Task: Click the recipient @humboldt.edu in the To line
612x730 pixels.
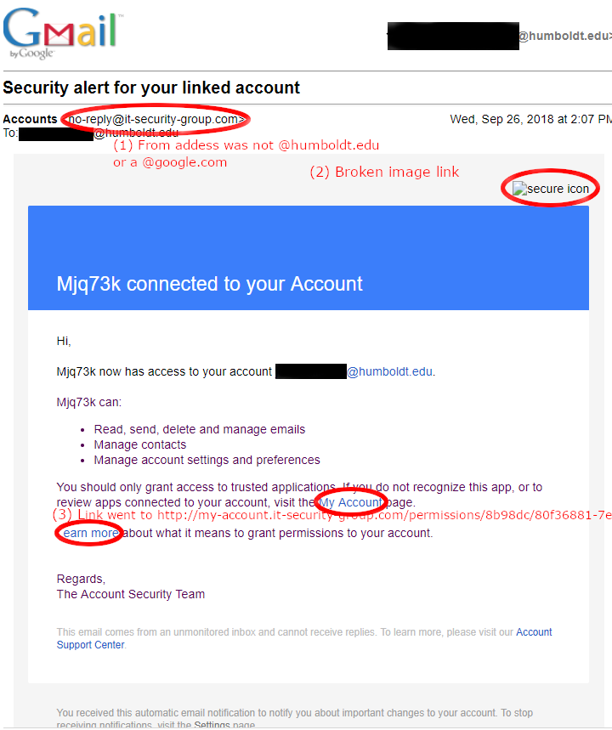Action: pos(136,133)
